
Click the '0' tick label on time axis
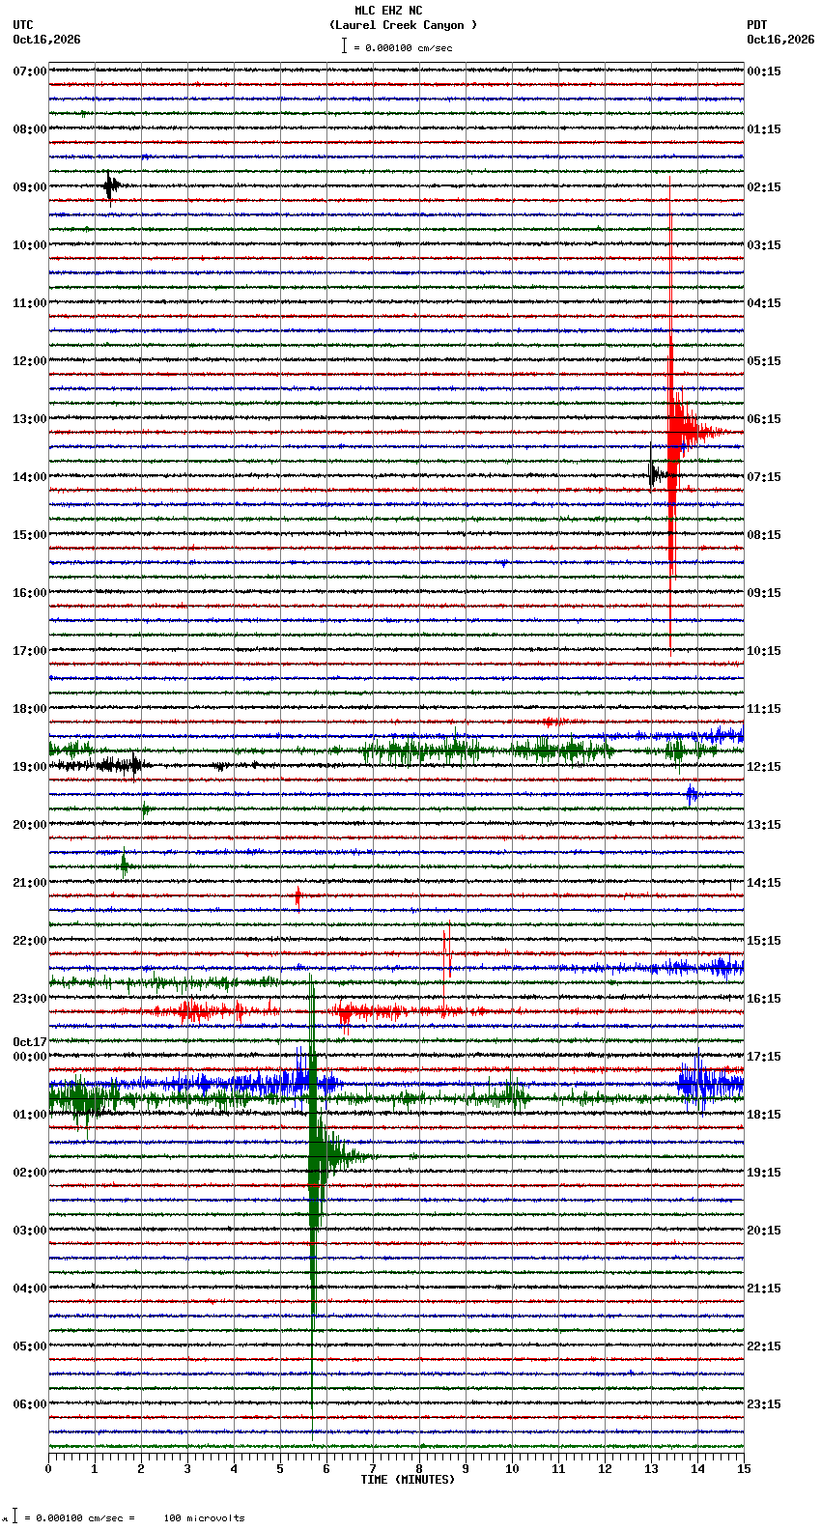(48, 1469)
